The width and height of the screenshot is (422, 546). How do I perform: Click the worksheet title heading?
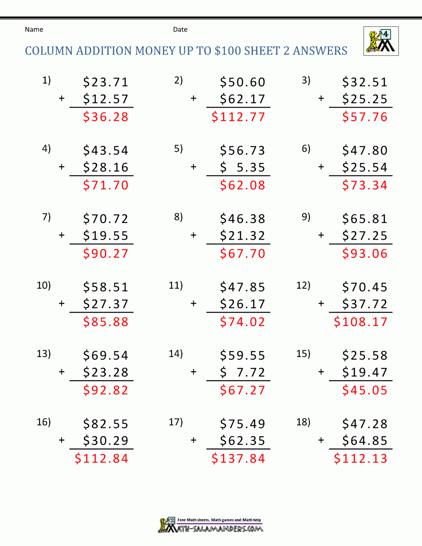(186, 51)
